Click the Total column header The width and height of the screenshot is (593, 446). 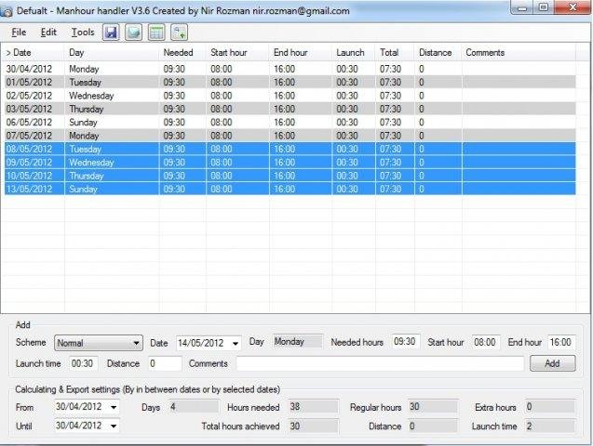(395, 52)
